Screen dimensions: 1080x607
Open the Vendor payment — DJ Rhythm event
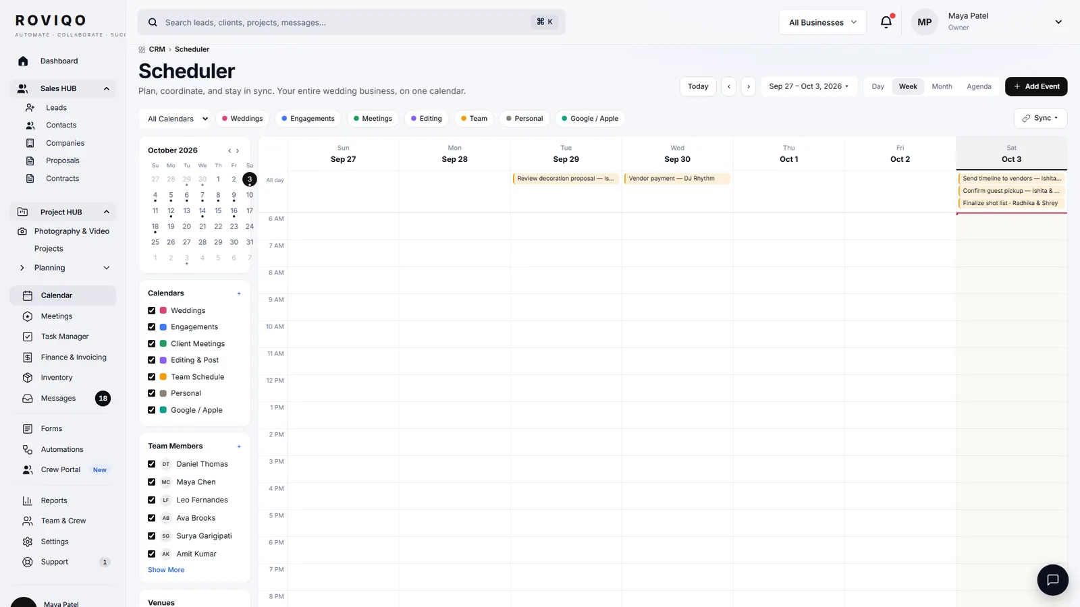(677, 179)
